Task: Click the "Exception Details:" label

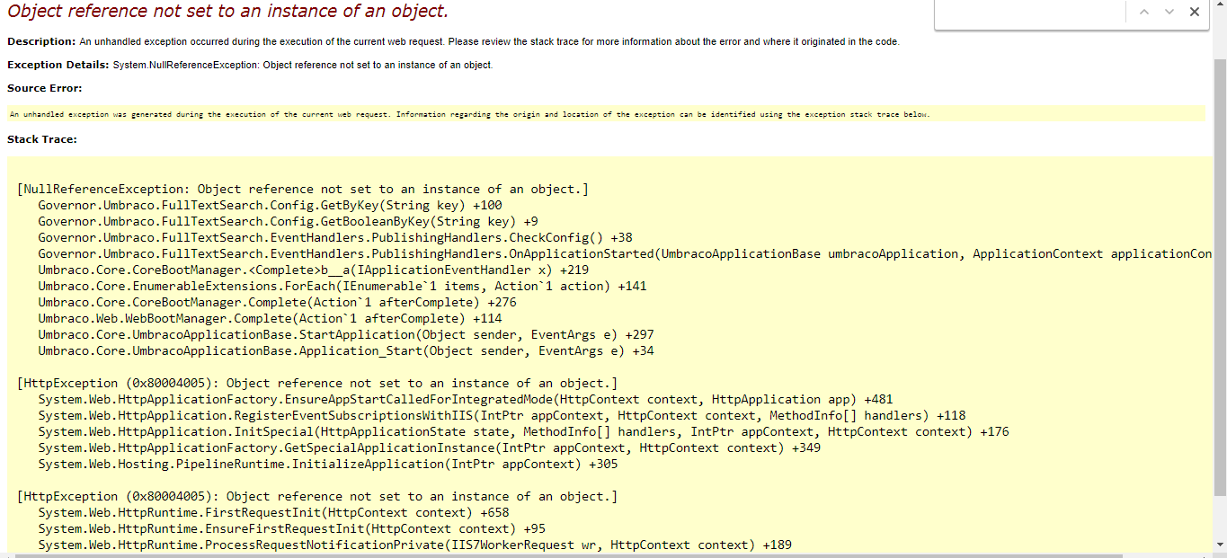Action: (x=58, y=65)
